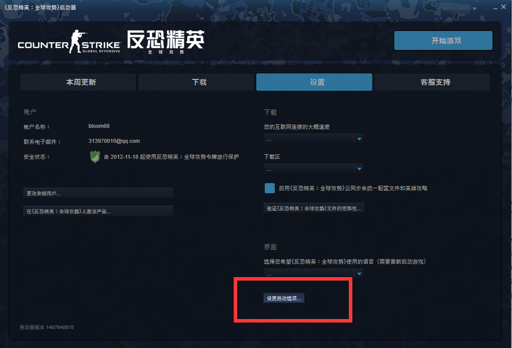This screenshot has width=512, height=348.
Task: Select the 设置 tab
Action: [x=314, y=82]
